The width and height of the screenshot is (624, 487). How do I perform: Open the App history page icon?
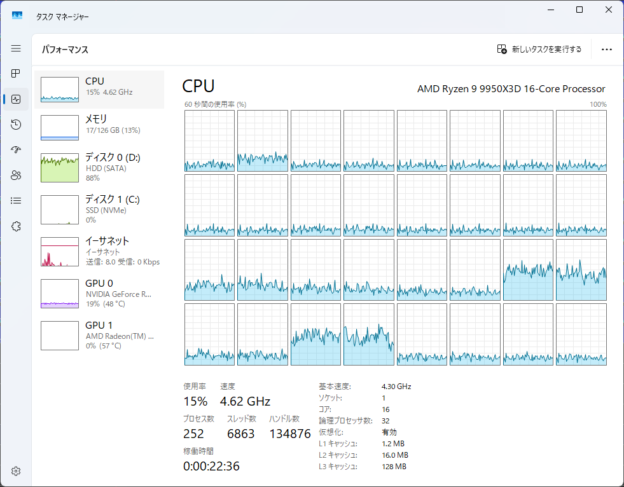point(16,125)
